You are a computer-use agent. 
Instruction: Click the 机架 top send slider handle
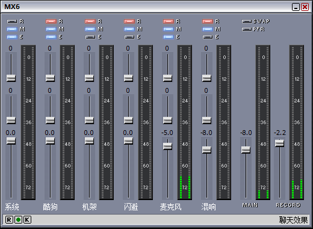[x=89, y=78]
